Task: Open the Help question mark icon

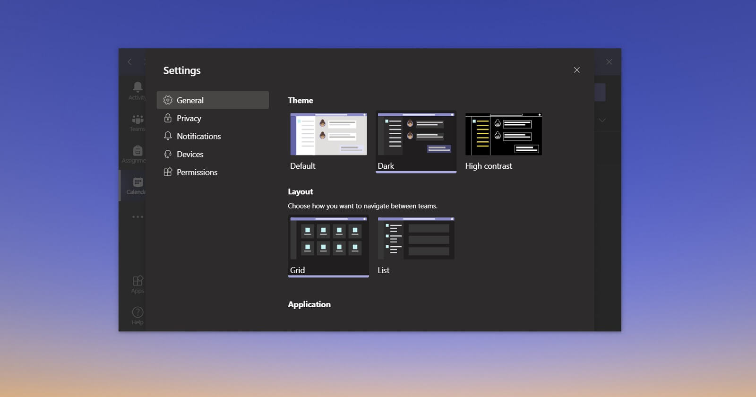Action: pyautogui.click(x=137, y=312)
